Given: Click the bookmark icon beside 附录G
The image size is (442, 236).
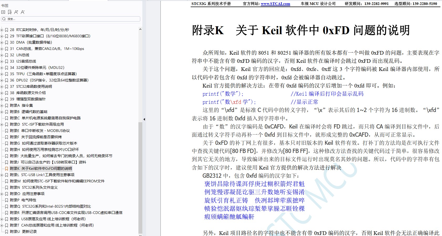Looking at the screenshot, I should pyautogui.click(x=7, y=143).
